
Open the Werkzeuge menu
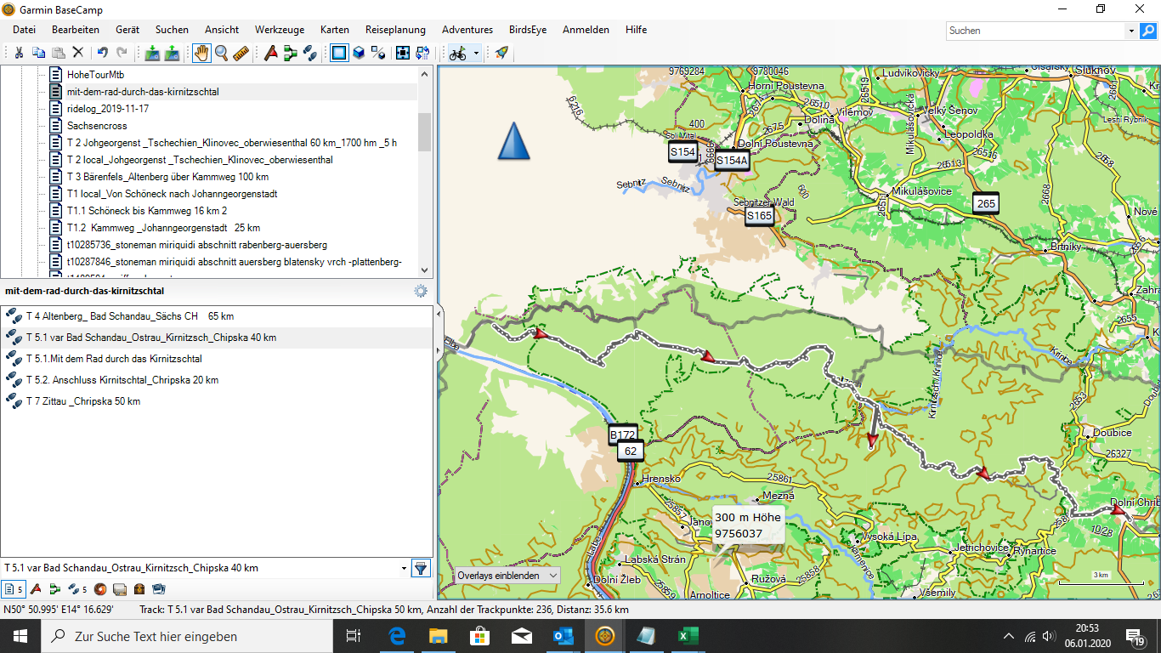coord(280,30)
